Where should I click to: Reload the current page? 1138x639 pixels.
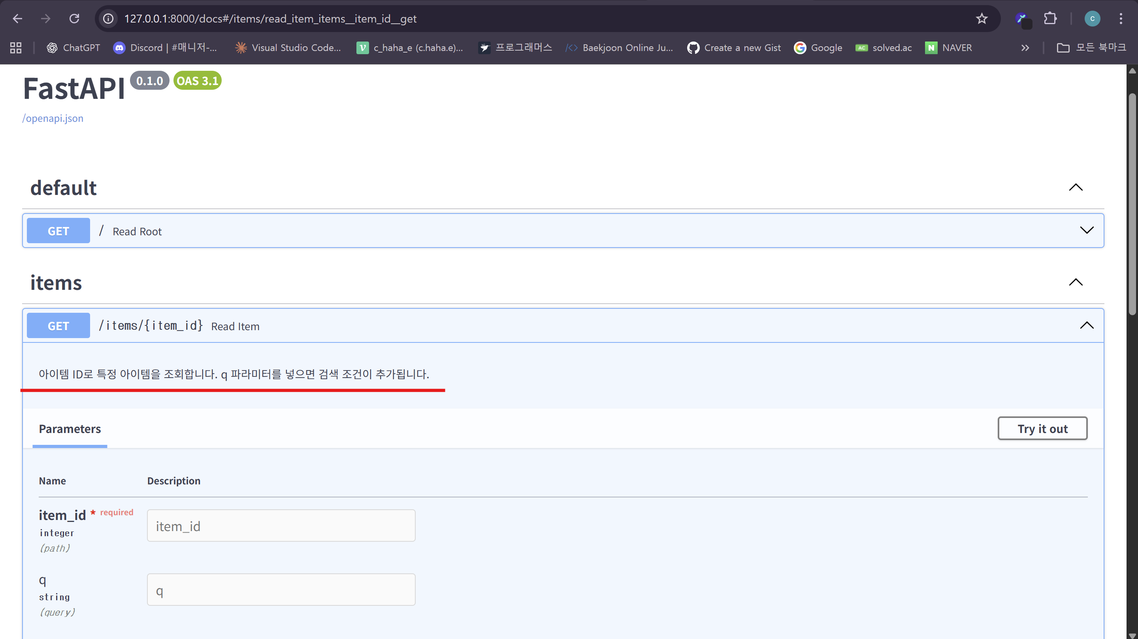74,18
